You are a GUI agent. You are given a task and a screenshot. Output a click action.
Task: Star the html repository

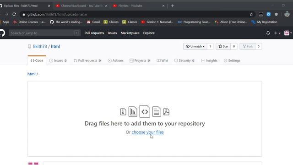click(x=223, y=46)
